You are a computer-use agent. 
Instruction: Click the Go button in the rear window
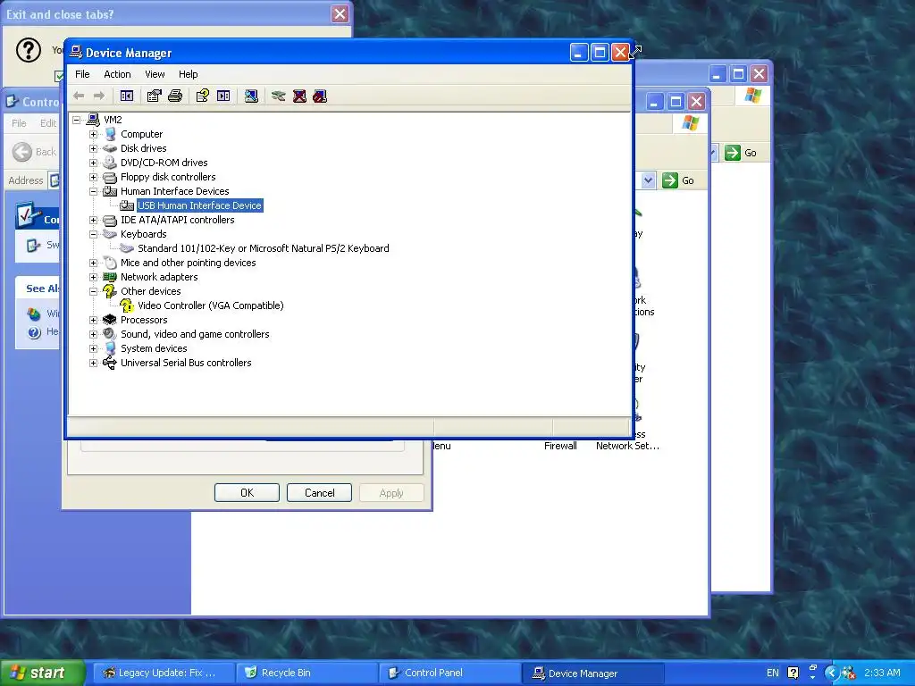pyautogui.click(x=741, y=153)
